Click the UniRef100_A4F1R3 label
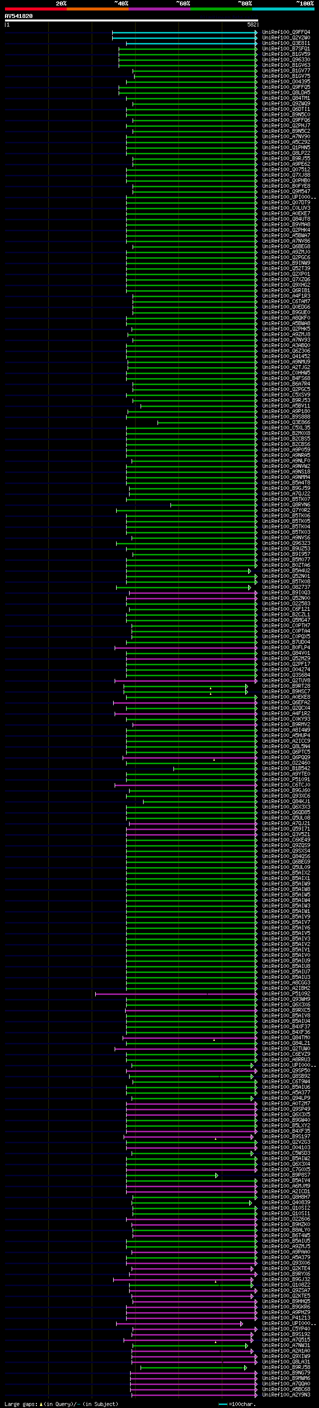 coord(286,296)
